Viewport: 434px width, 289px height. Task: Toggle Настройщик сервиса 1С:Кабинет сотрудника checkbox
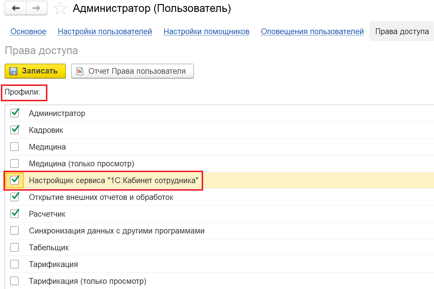14,180
